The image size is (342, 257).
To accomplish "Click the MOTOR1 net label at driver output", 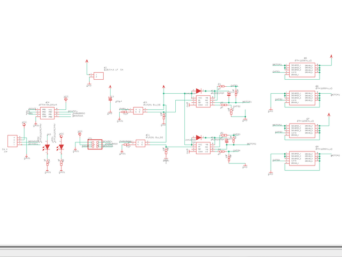I will 246,101.
